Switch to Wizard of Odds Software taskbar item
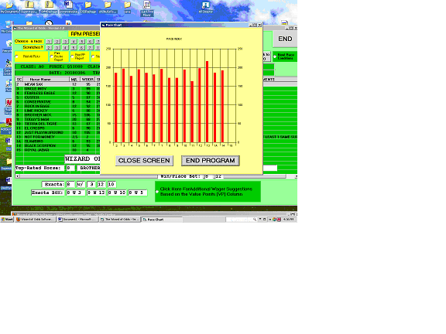This screenshot has height=334, width=446. [x=36, y=220]
